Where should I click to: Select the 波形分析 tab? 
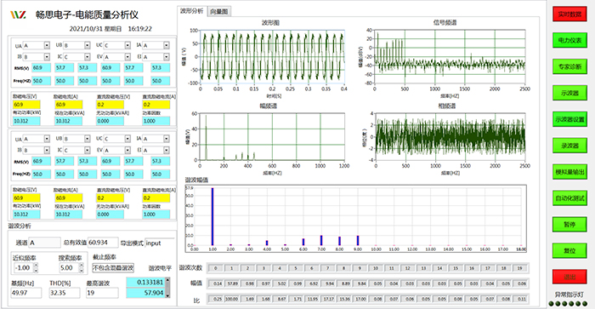[192, 11]
